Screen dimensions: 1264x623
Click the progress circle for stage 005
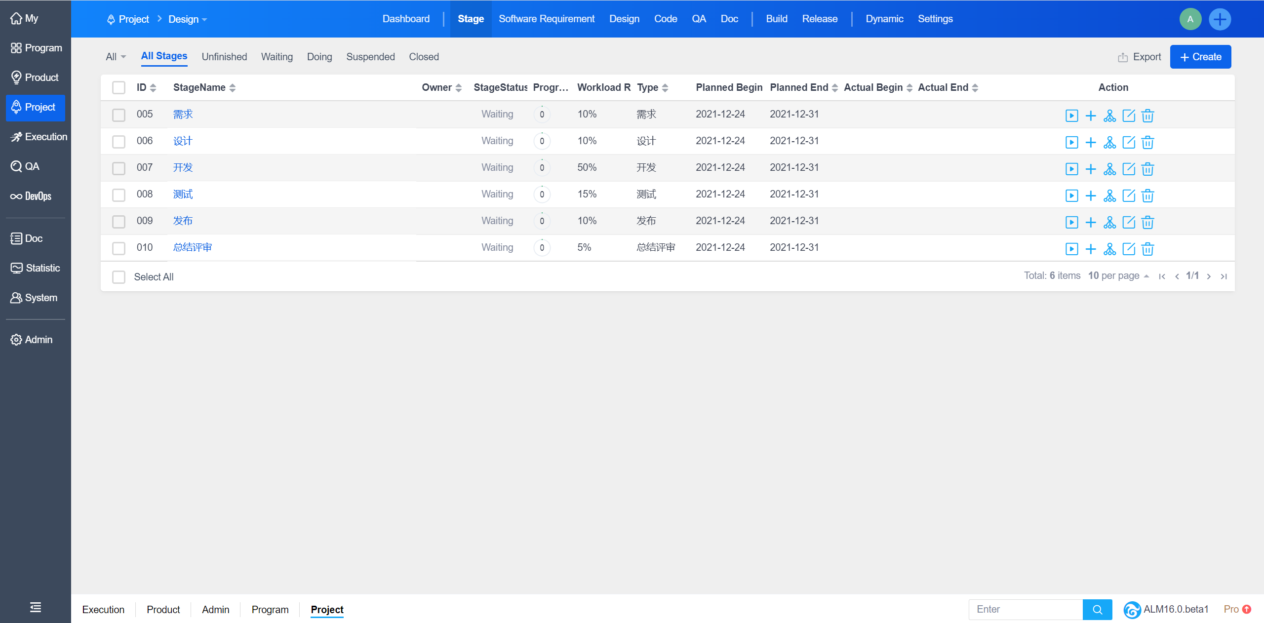point(542,114)
